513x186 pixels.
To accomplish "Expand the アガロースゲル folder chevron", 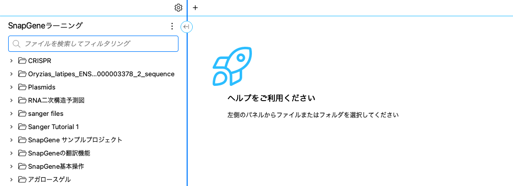I will coord(11,179).
